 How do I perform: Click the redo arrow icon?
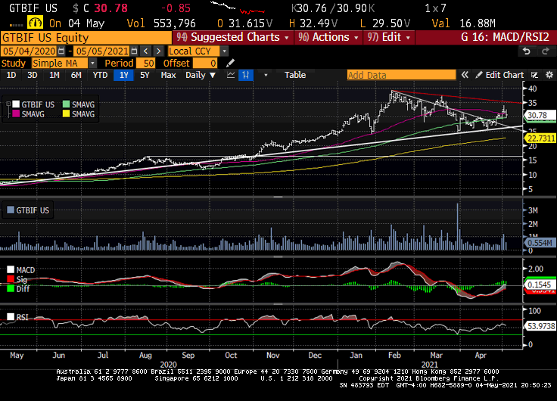[546, 51]
